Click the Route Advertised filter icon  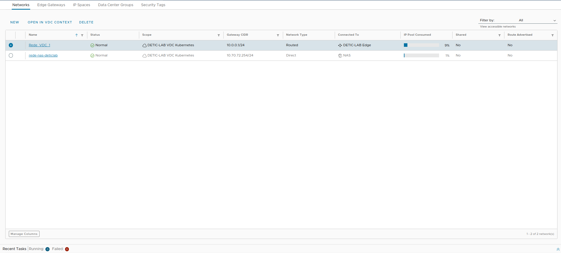tap(552, 35)
